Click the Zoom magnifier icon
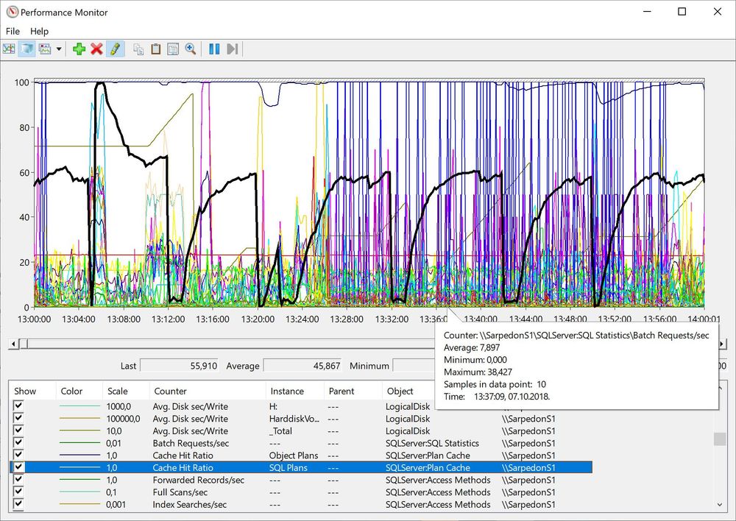 191,49
